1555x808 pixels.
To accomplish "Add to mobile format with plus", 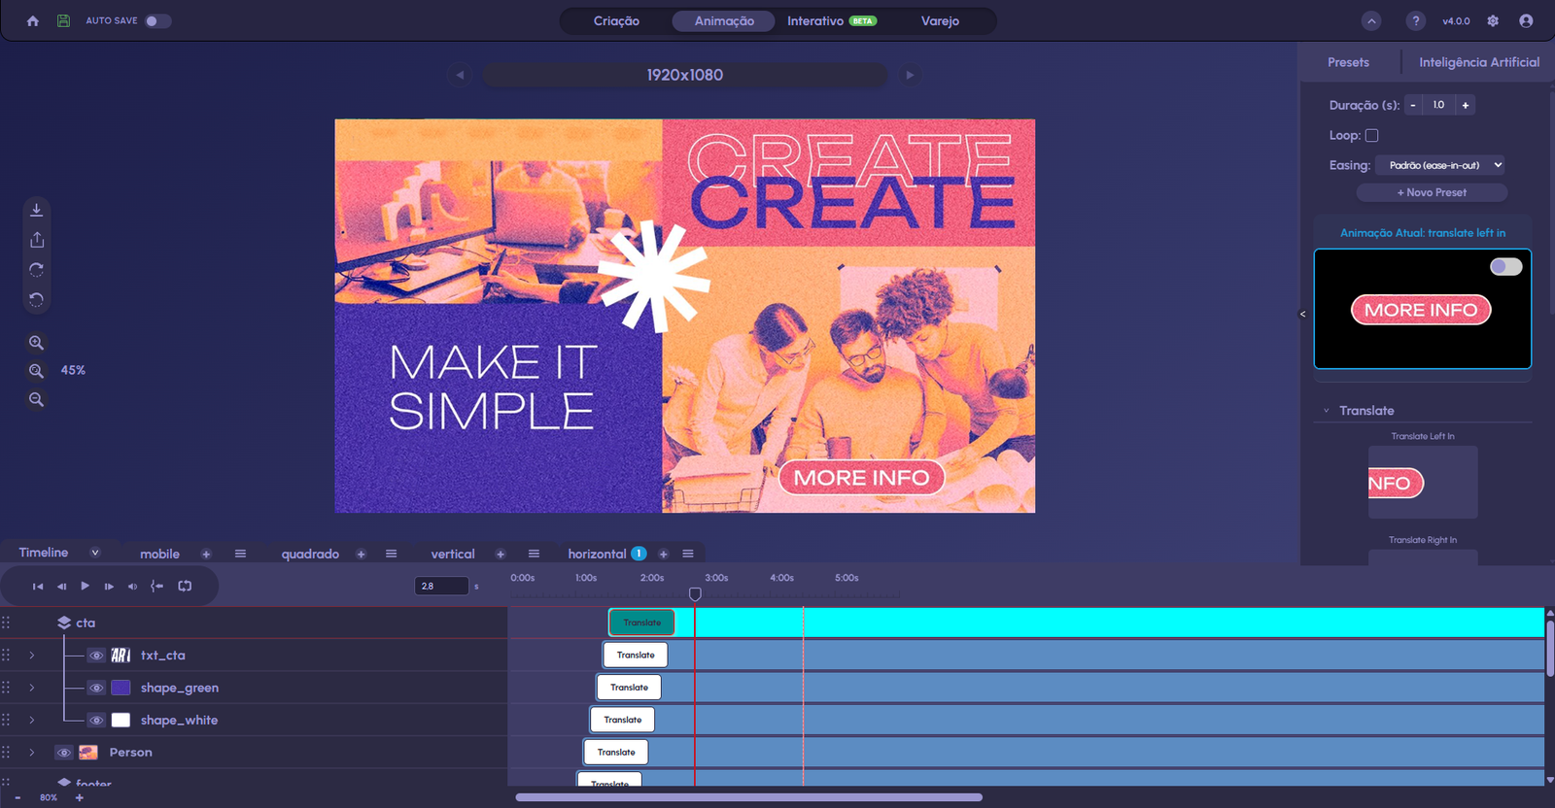I will (206, 554).
